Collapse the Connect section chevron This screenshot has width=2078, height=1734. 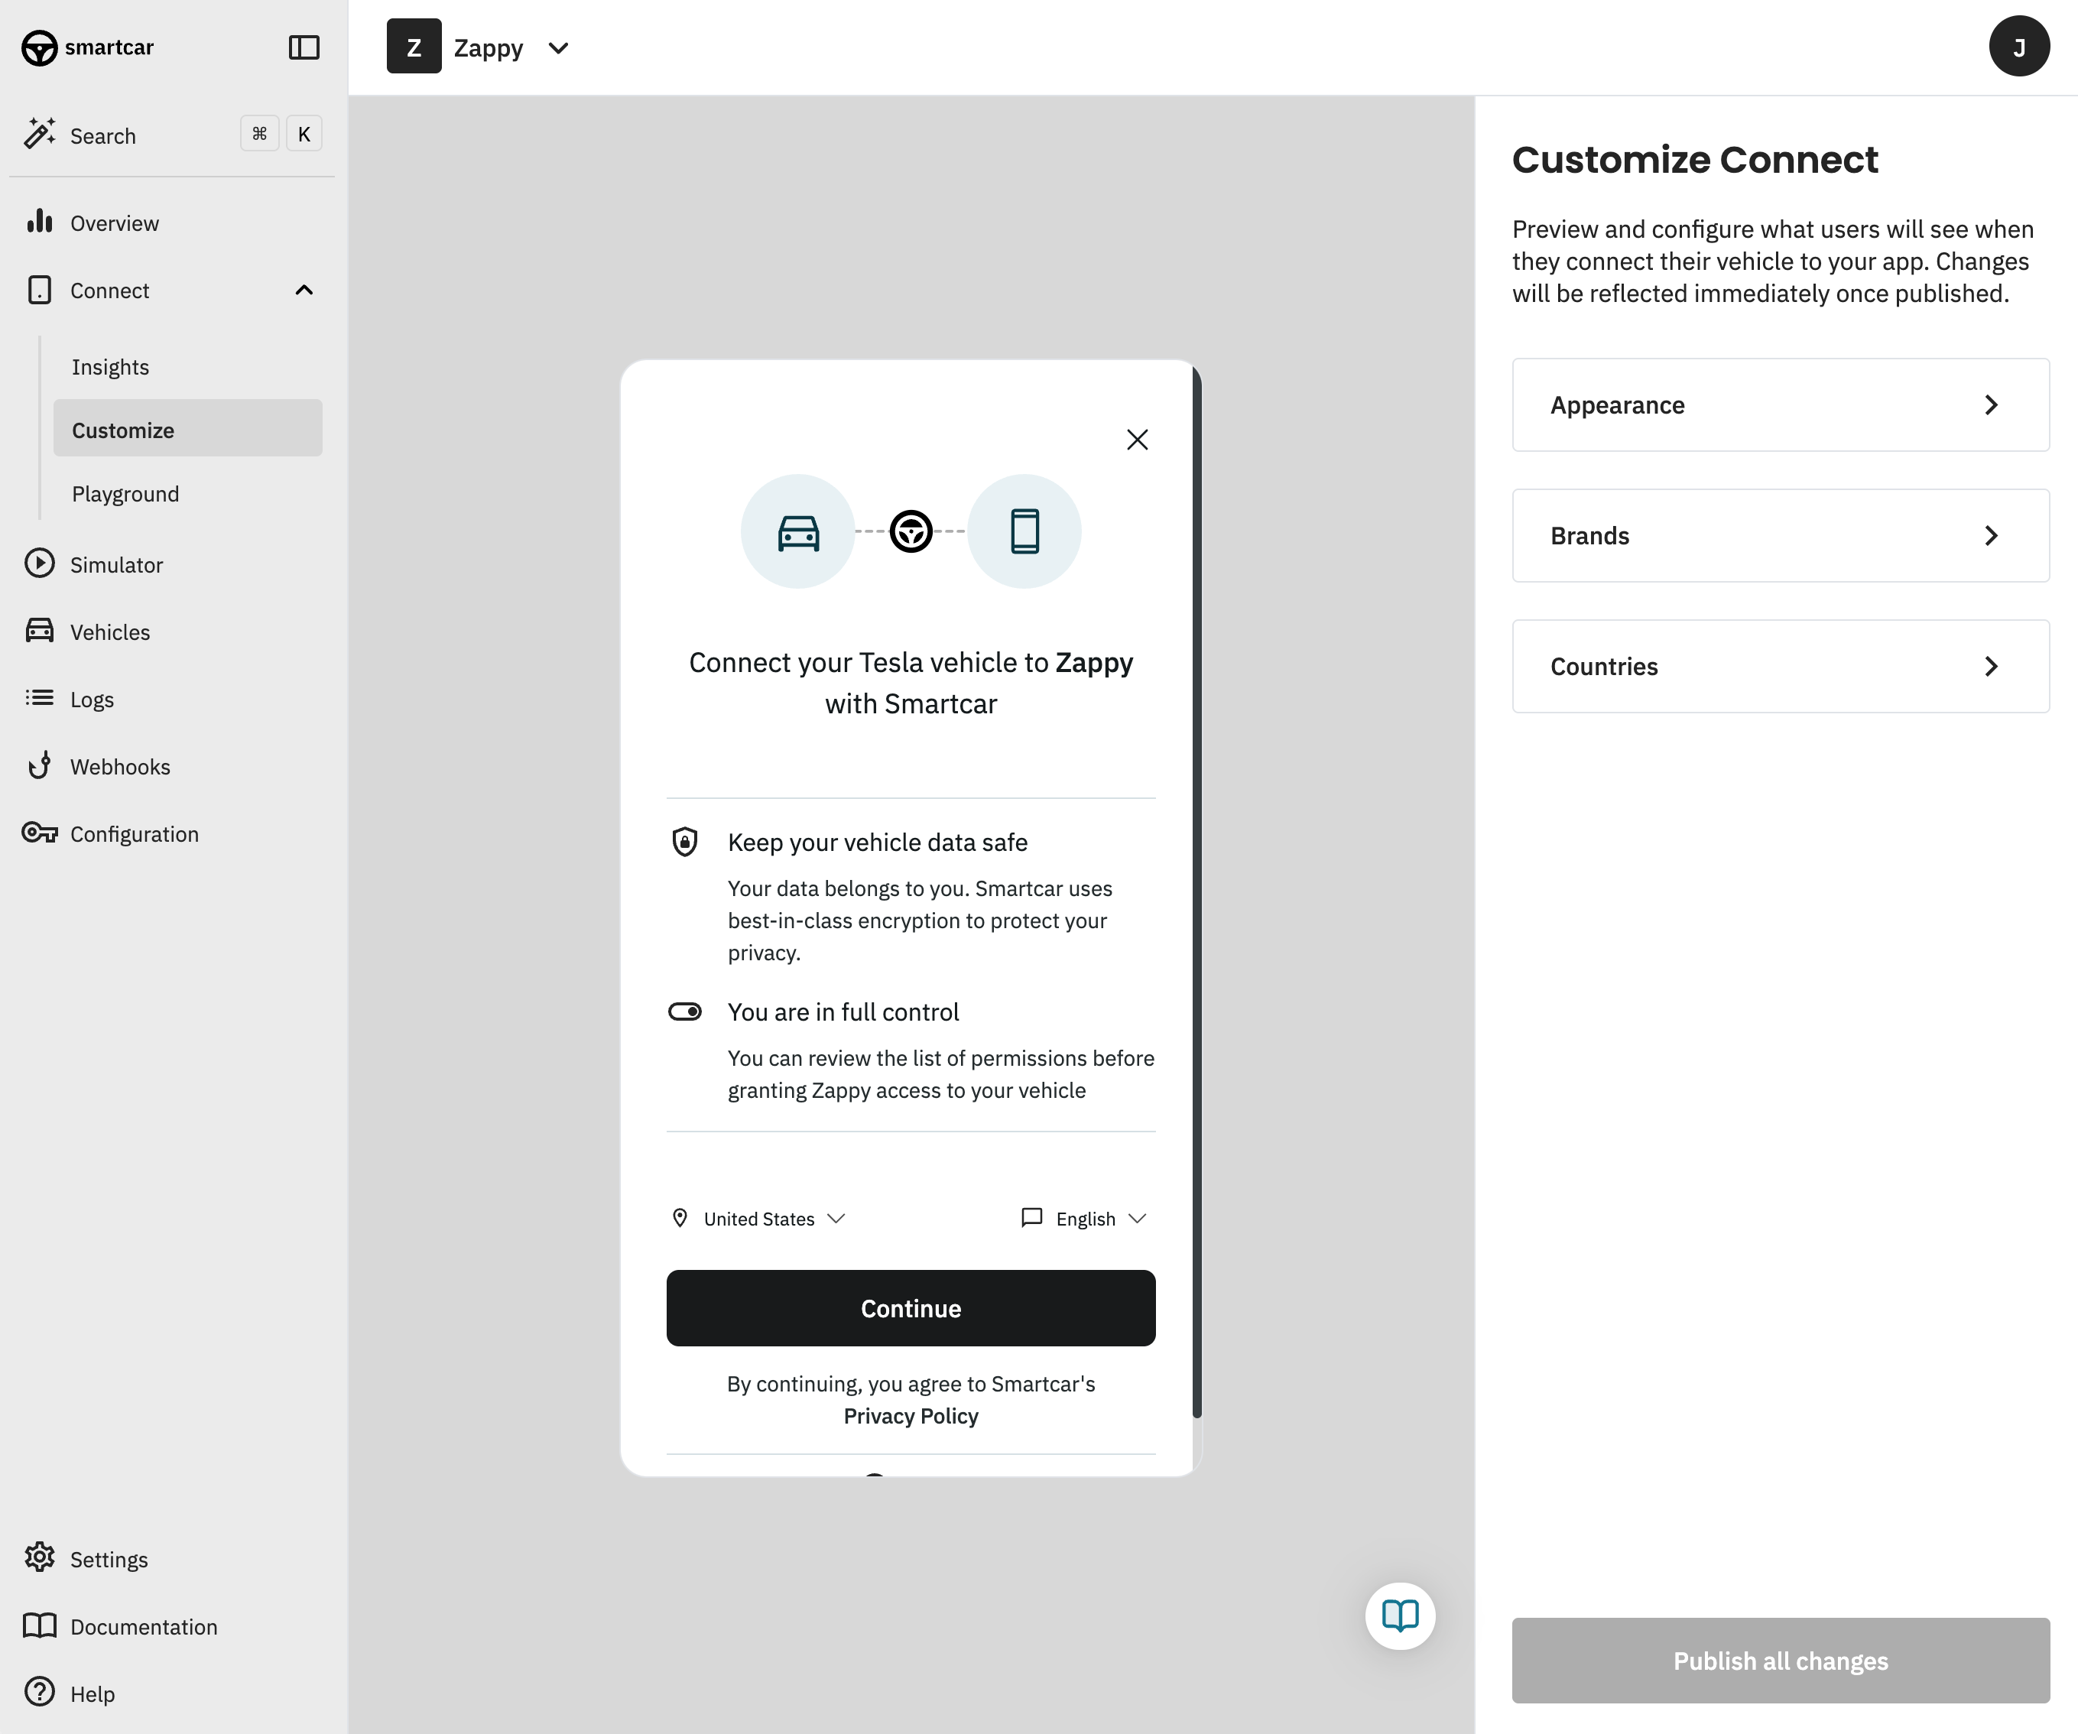click(x=304, y=290)
